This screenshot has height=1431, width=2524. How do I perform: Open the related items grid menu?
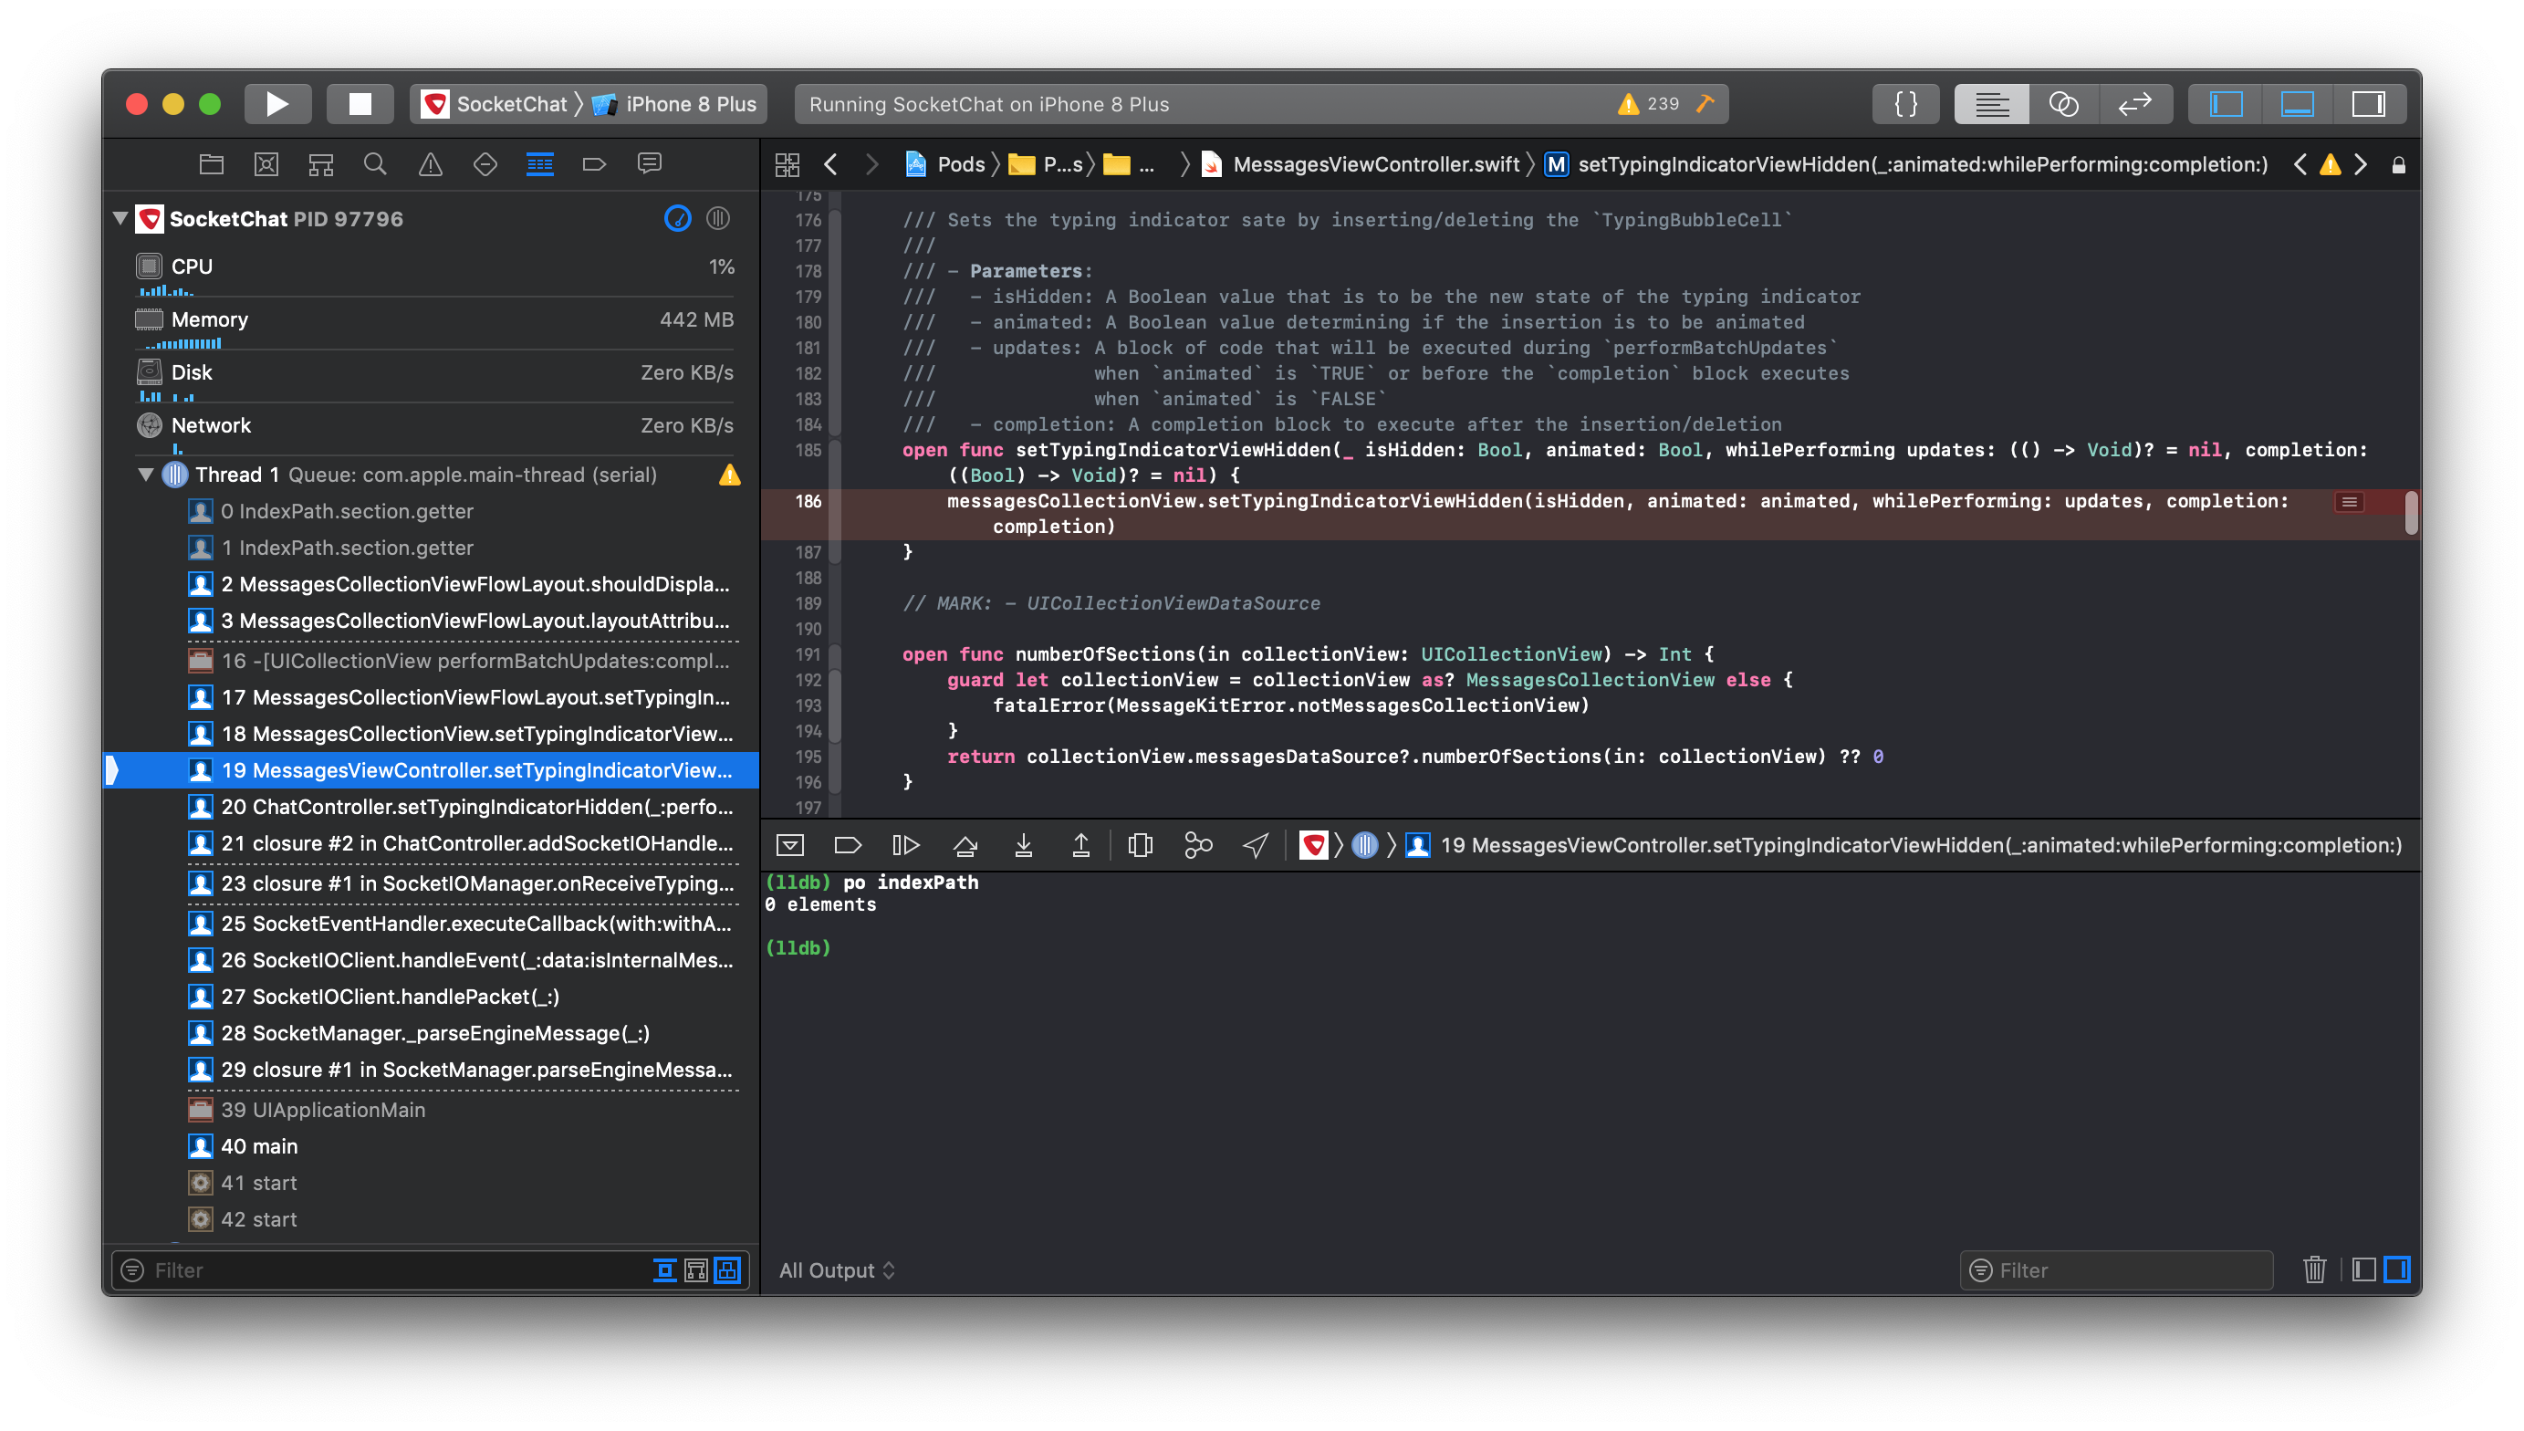click(788, 164)
